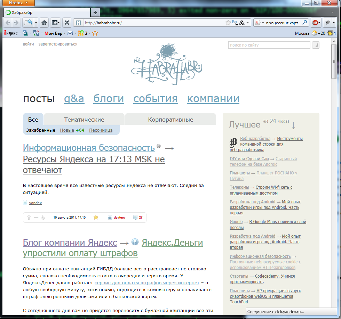341x319 pixels.
Task: Click the Yandex Bar weather icon
Action: [x=314, y=33]
